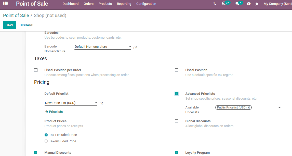Open the Configuration menu
The height and width of the screenshot is (156, 292).
click(146, 4)
